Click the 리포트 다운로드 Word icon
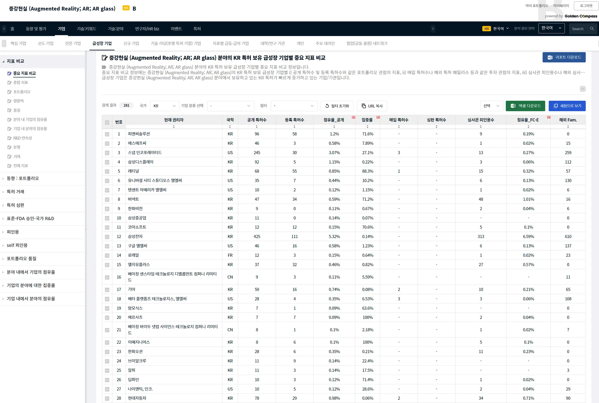599x403 pixels. (x=550, y=57)
